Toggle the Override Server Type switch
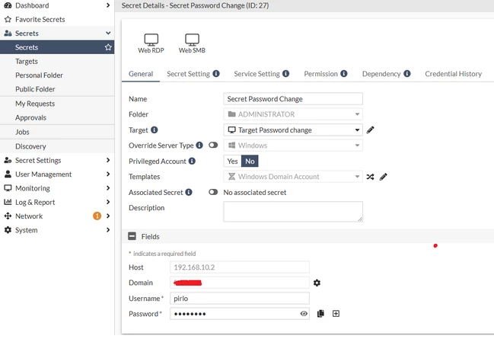Image resolution: width=494 pixels, height=355 pixels. [213, 145]
